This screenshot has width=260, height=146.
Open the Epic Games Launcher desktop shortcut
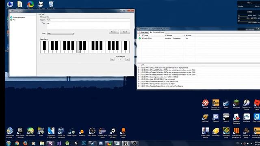(20, 133)
